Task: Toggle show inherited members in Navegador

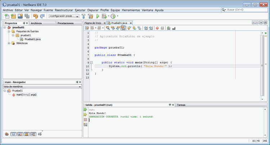Action: tap(7, 134)
